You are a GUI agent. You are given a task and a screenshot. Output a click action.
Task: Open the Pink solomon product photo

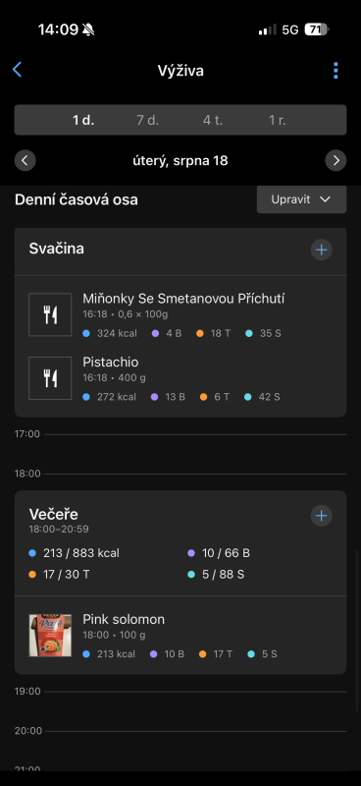click(x=50, y=635)
